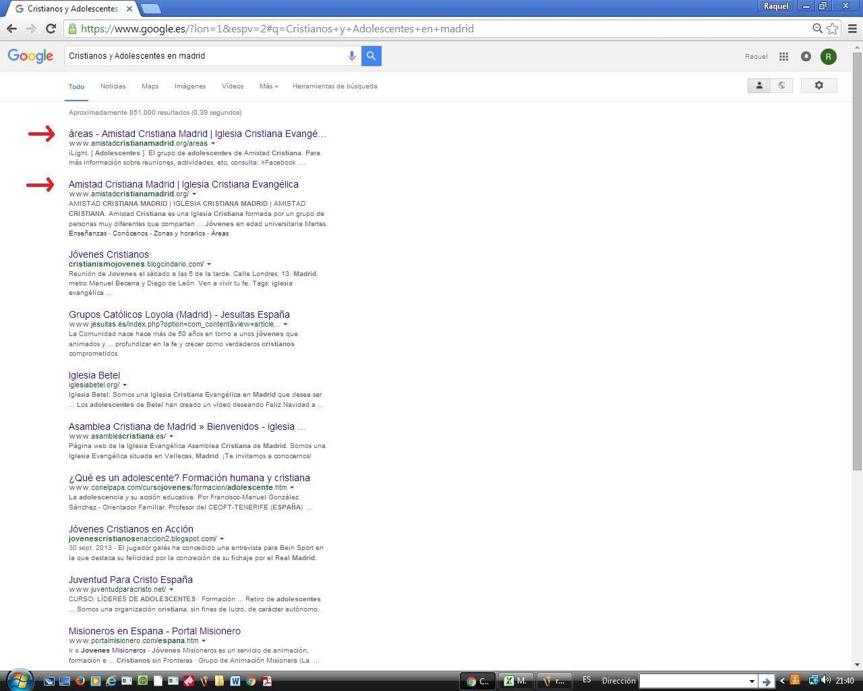Select the Todo search tab
Screen dimensions: 863x691
(76, 86)
